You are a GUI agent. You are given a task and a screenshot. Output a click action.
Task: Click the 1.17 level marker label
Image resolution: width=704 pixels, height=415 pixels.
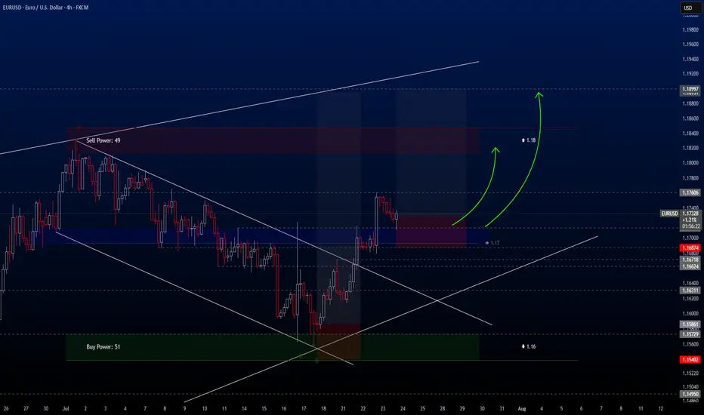pos(492,243)
